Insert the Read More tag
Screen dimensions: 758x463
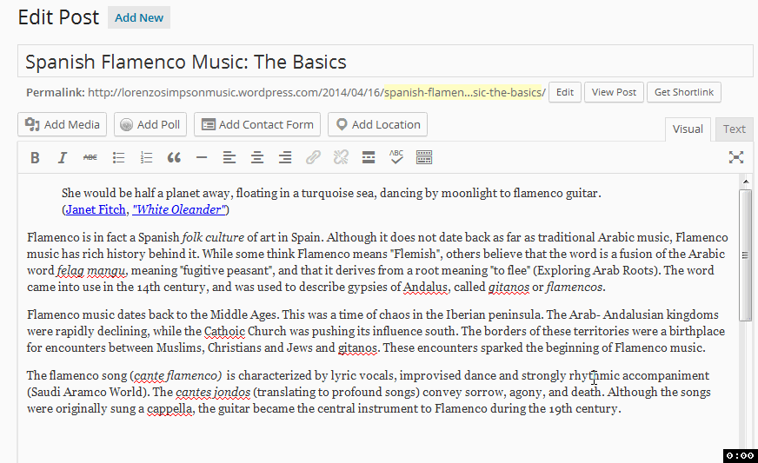[x=369, y=157]
